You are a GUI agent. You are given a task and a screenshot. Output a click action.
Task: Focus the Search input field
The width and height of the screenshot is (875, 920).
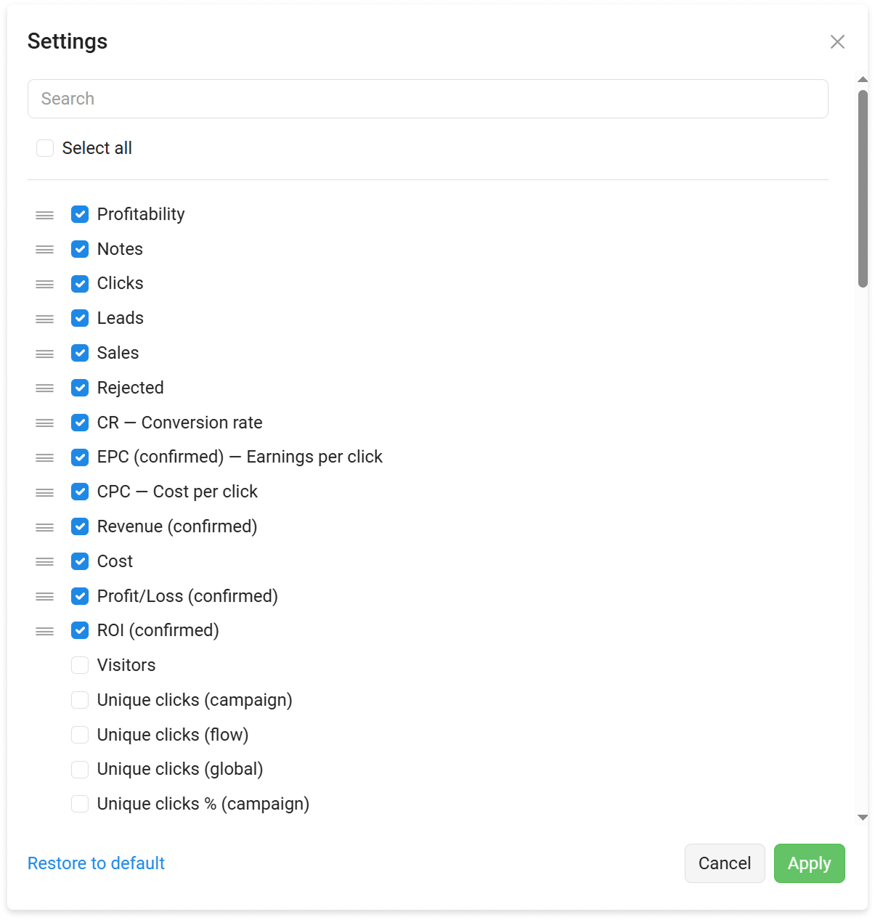tap(428, 99)
